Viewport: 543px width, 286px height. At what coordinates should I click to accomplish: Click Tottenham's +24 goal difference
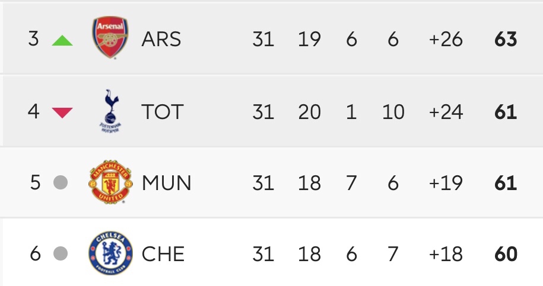coord(446,112)
